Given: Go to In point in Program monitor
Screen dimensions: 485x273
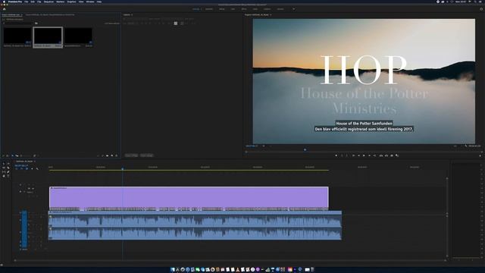Looking at the screenshot, I should tap(353, 155).
